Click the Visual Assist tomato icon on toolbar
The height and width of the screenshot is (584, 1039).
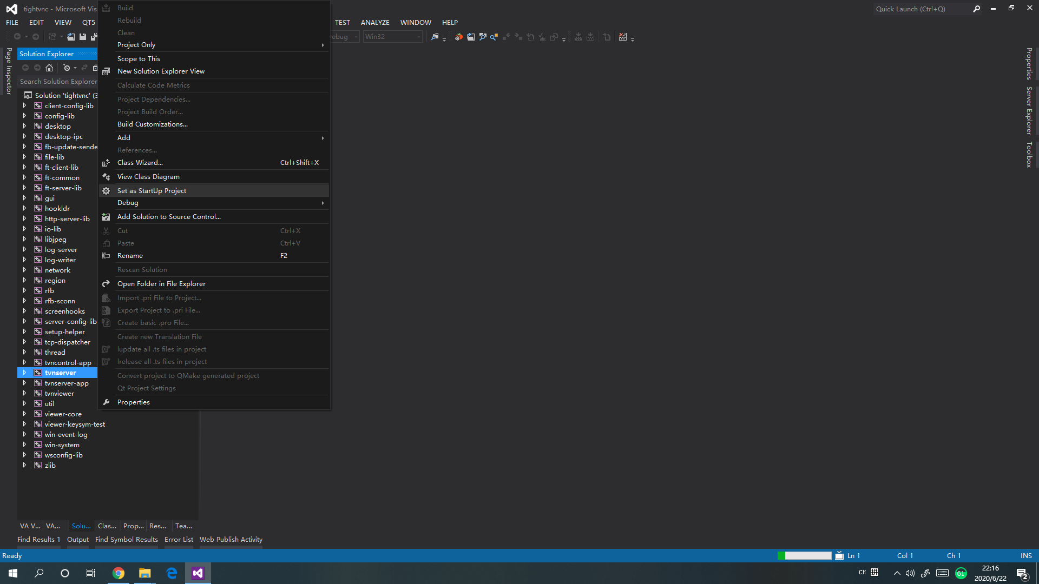[459, 37]
